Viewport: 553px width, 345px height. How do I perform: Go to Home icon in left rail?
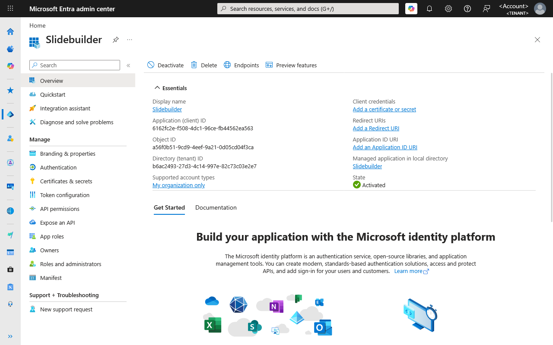point(10,31)
